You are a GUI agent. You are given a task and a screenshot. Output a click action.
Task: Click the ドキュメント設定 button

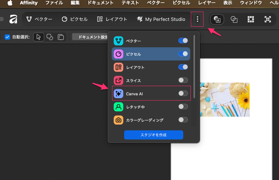(90, 37)
